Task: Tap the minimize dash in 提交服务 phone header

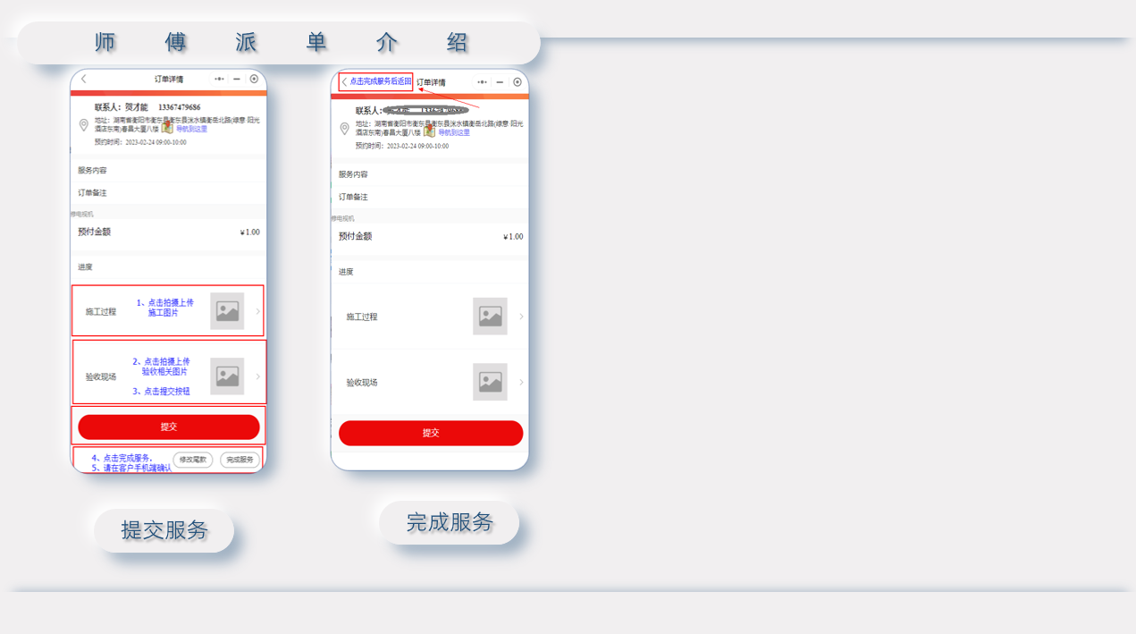Action: (237, 79)
